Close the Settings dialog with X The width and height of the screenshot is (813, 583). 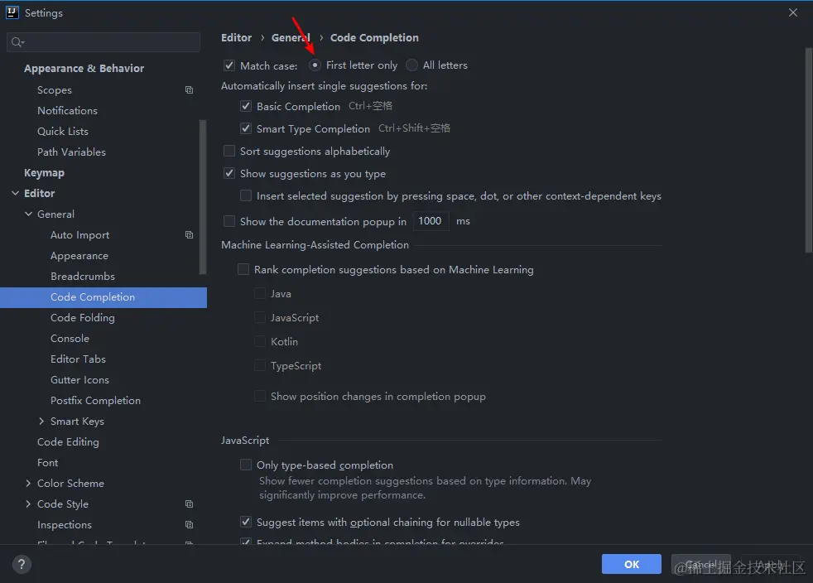[x=793, y=12]
